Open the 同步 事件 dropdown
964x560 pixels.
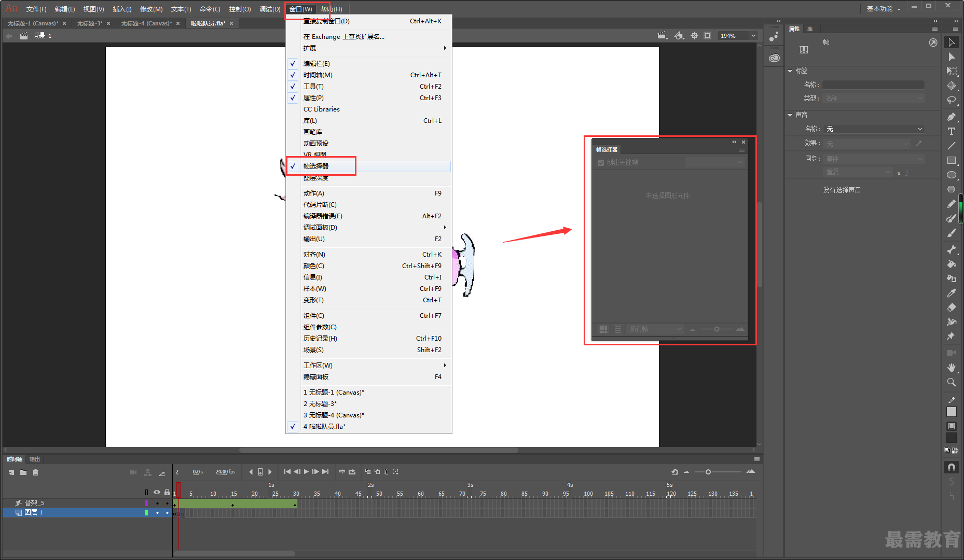[x=874, y=159]
